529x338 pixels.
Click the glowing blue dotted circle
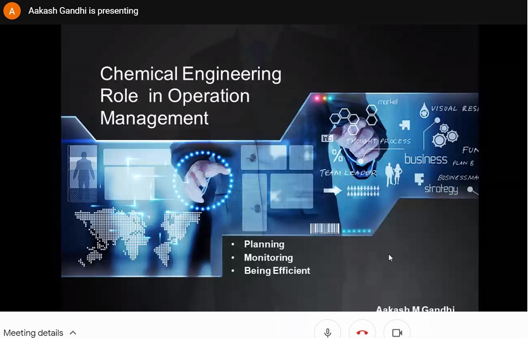(202, 180)
